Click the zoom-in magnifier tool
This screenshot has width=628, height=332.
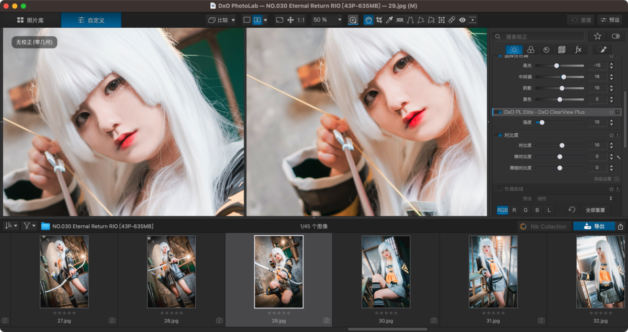click(353, 20)
